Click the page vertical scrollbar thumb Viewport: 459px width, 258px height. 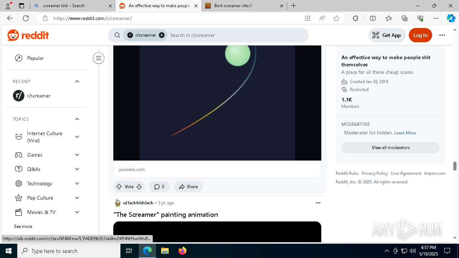coord(455,166)
